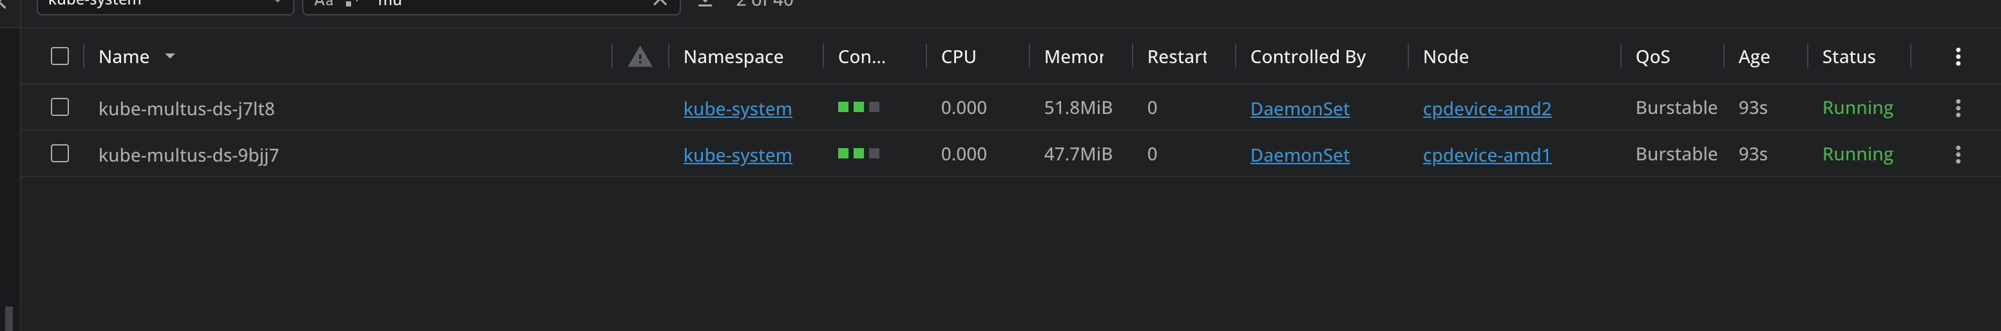
Task: Click container status squares for kube-multus-ds-j7lt8
Action: [x=858, y=108]
